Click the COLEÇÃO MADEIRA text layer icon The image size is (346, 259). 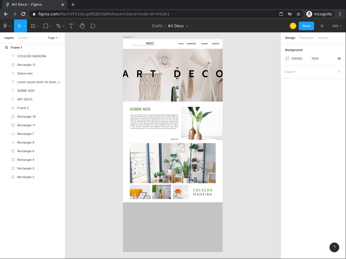tap(13, 56)
